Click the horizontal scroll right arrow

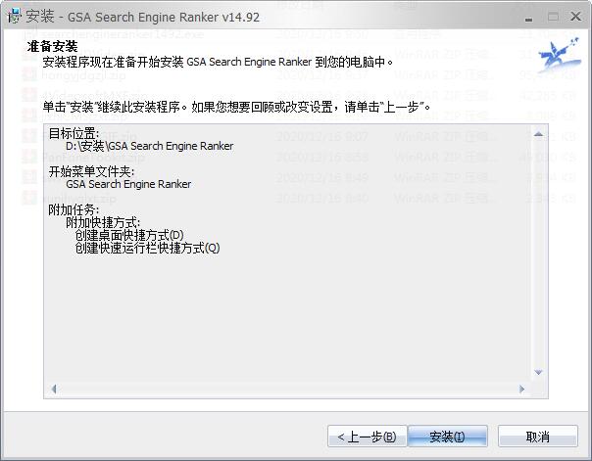pos(521,389)
